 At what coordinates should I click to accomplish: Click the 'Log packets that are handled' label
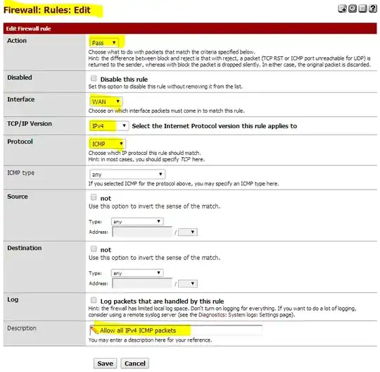tap(162, 301)
